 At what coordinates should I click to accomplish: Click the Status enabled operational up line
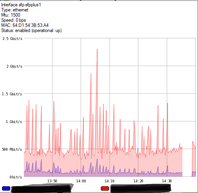tap(31, 30)
